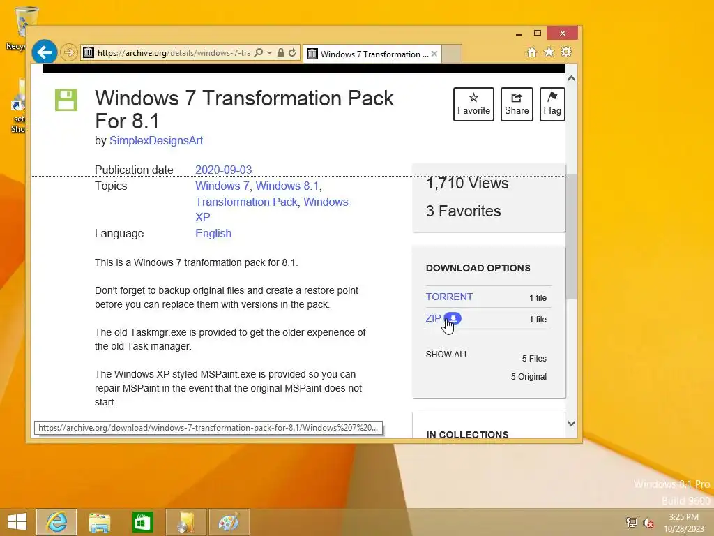Click the English language link

coord(213,233)
